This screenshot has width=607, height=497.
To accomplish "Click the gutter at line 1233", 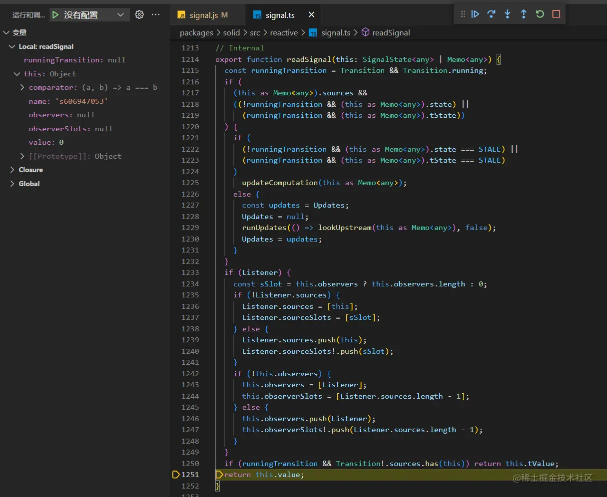I will (x=176, y=273).
